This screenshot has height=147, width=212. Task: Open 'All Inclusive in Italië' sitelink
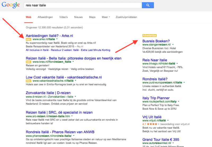(37, 50)
